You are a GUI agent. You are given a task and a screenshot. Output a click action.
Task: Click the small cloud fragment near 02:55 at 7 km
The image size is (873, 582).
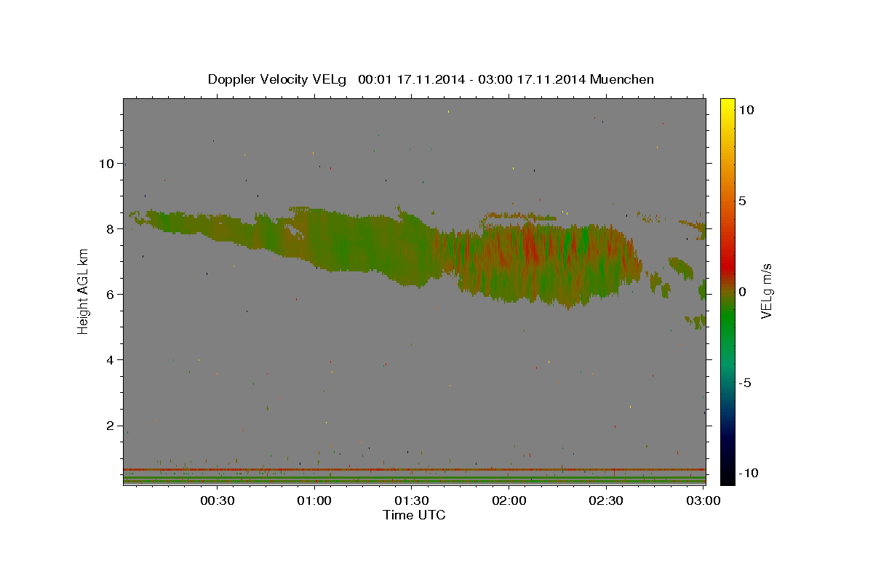click(682, 267)
